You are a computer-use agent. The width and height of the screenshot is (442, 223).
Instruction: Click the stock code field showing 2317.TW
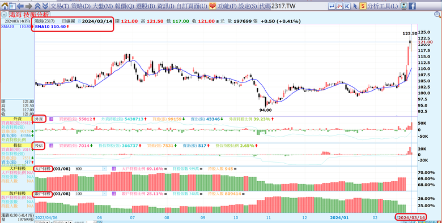pyautogui.click(x=299, y=6)
